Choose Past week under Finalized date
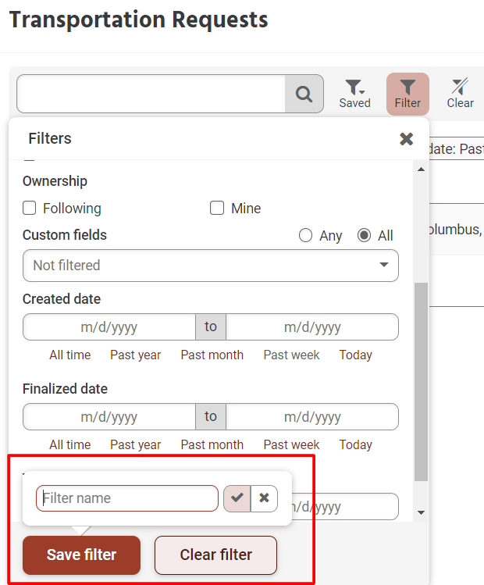Viewport: 484px width, 585px height. click(x=291, y=445)
